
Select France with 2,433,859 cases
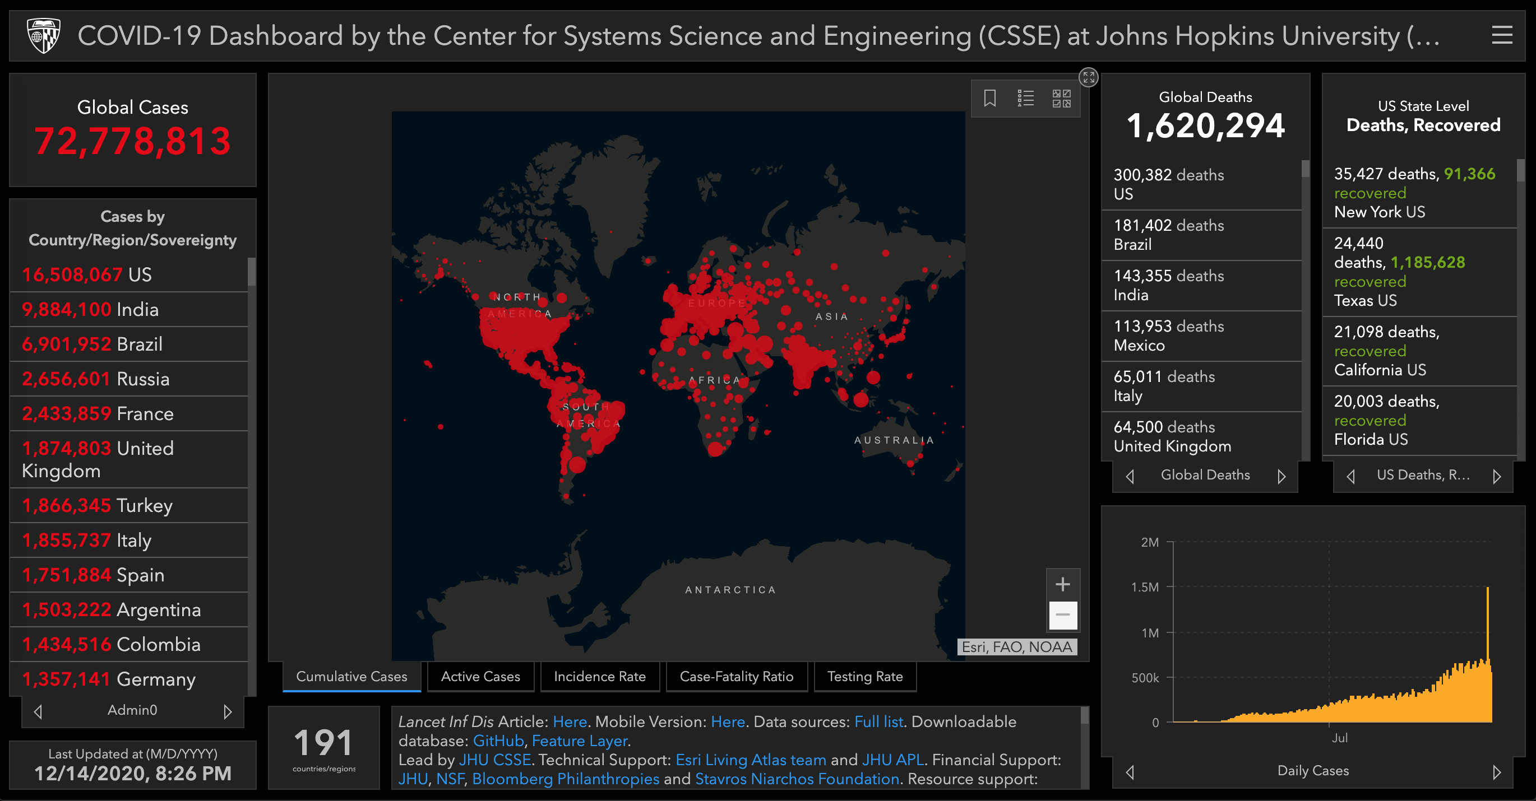coord(129,413)
